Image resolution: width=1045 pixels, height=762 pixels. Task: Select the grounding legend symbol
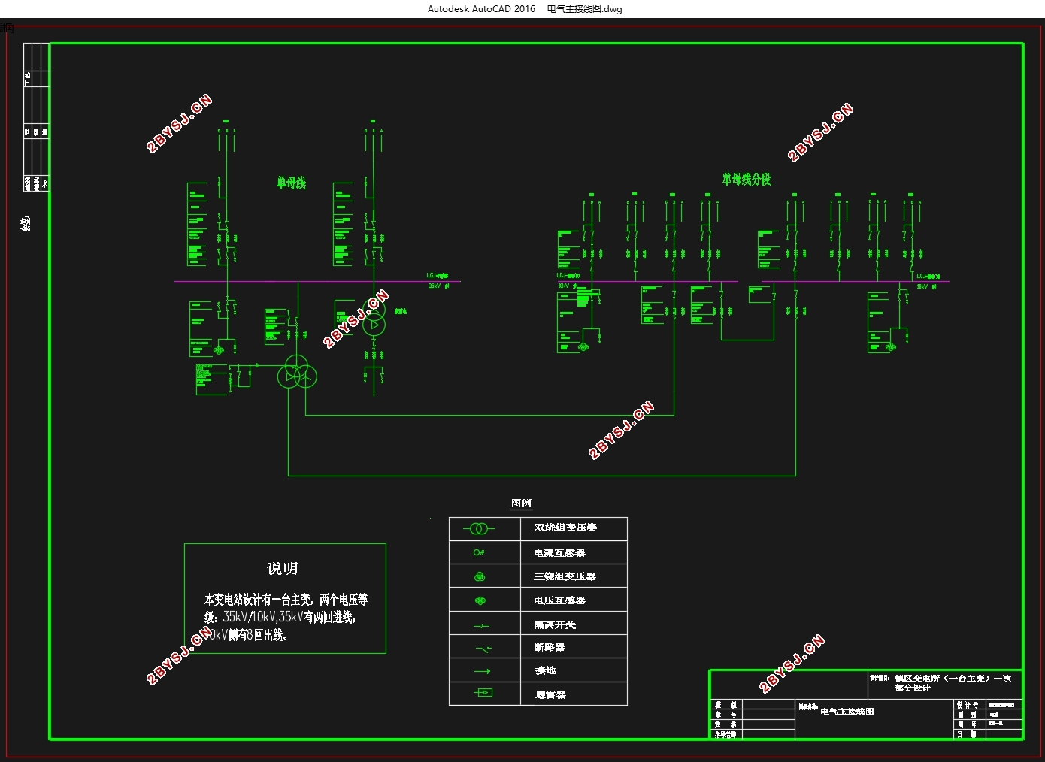point(482,671)
